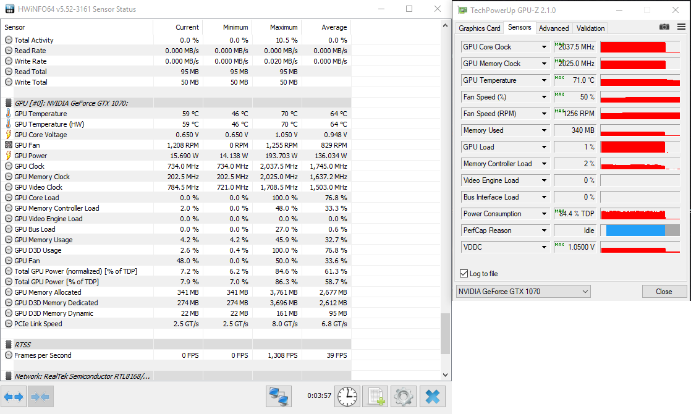Click the circle icon beside GPU Memory Clock

9,177
